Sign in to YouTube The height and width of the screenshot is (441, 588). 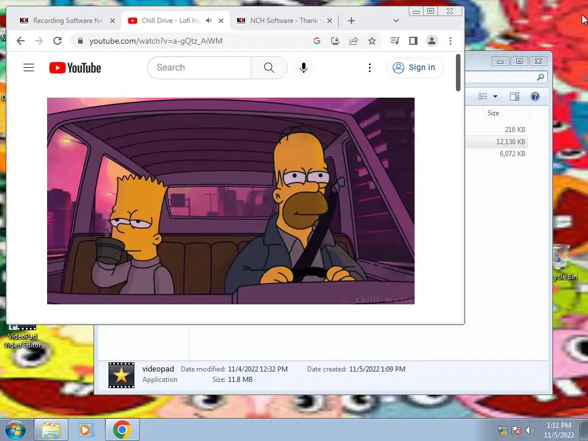(x=415, y=68)
